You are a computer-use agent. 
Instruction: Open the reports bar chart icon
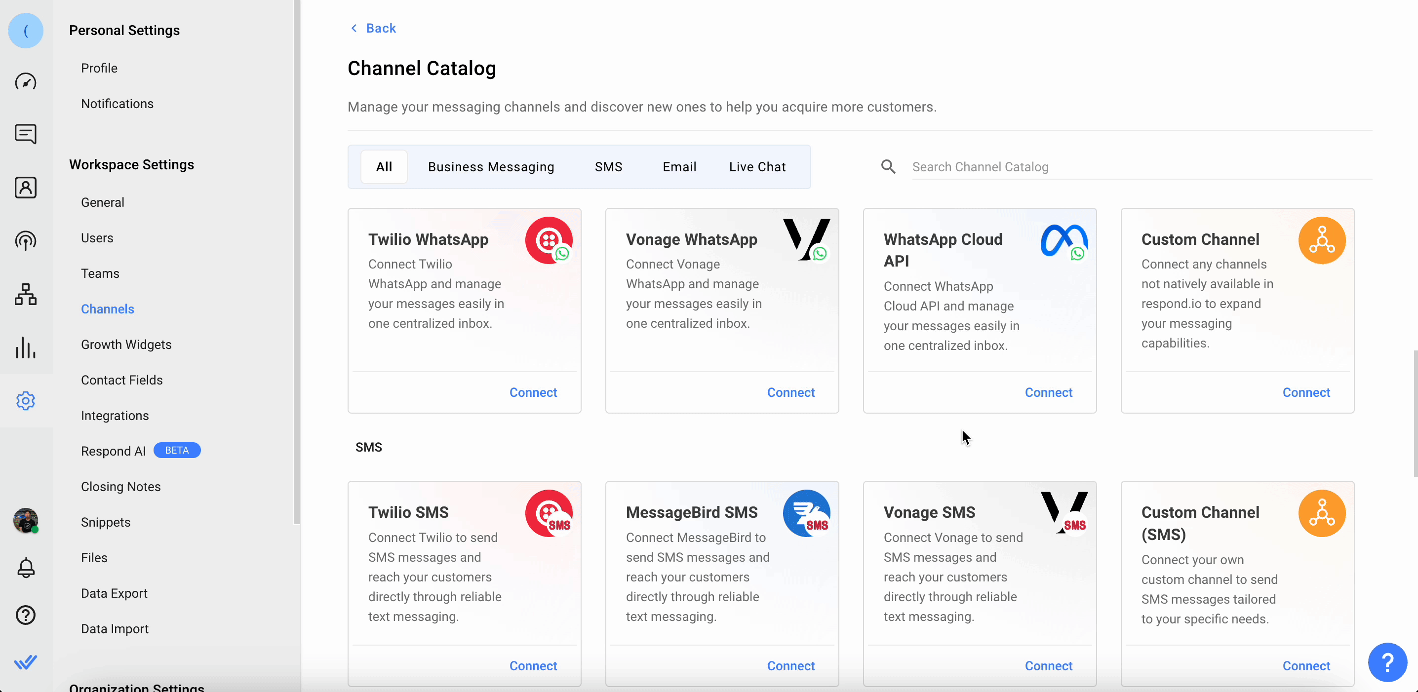(25, 347)
